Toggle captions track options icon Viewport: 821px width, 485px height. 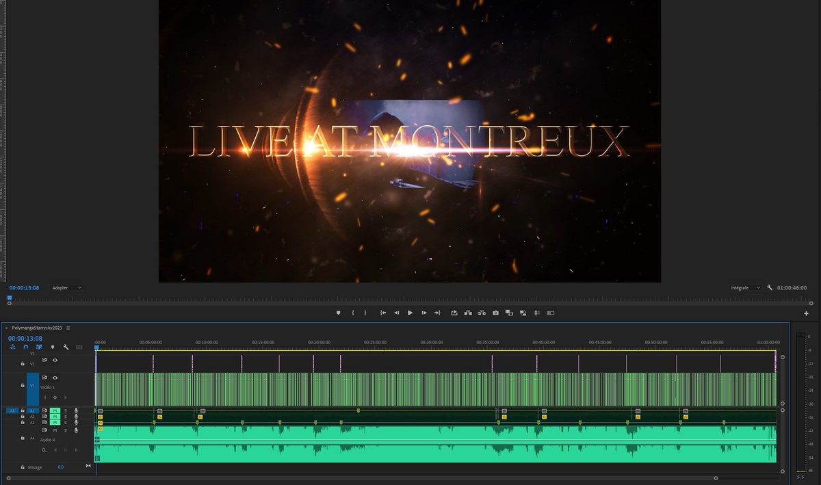coord(79,347)
